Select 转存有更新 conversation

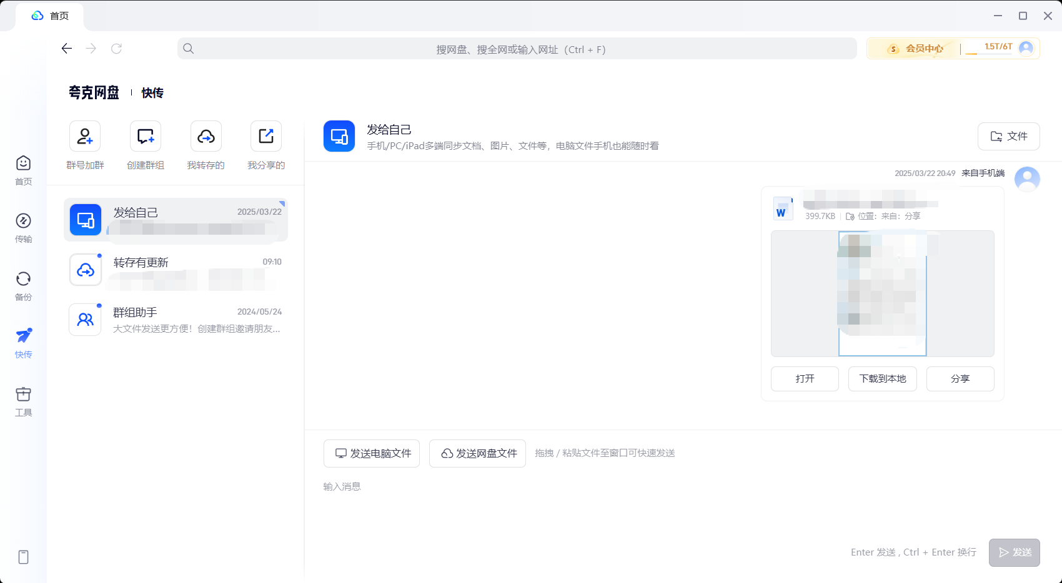[176, 270]
